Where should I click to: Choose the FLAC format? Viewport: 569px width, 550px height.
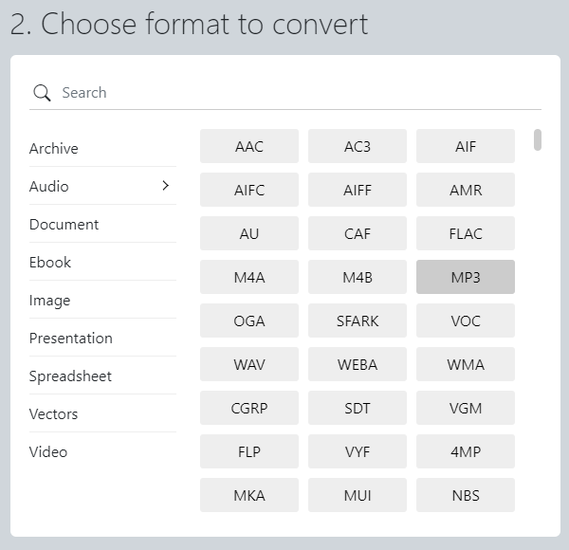click(466, 233)
